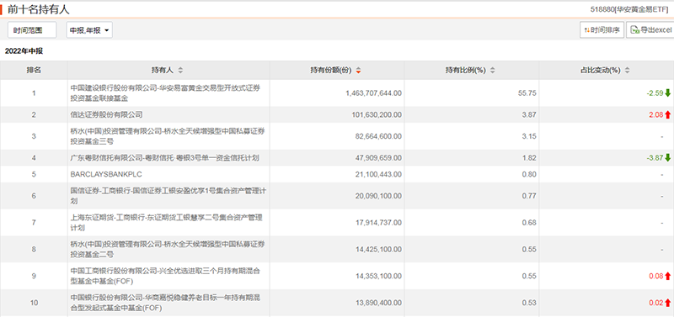Click share amount 101,630,200.00
The height and width of the screenshot is (317, 674).
(x=377, y=114)
